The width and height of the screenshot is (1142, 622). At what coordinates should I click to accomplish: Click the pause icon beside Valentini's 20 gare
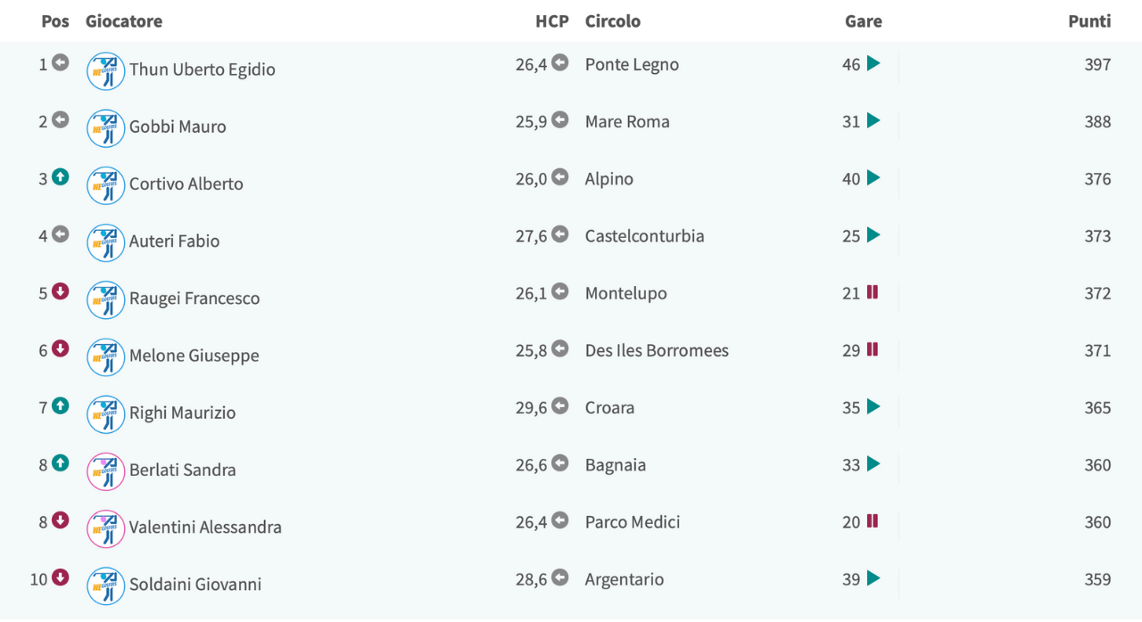[x=873, y=520]
